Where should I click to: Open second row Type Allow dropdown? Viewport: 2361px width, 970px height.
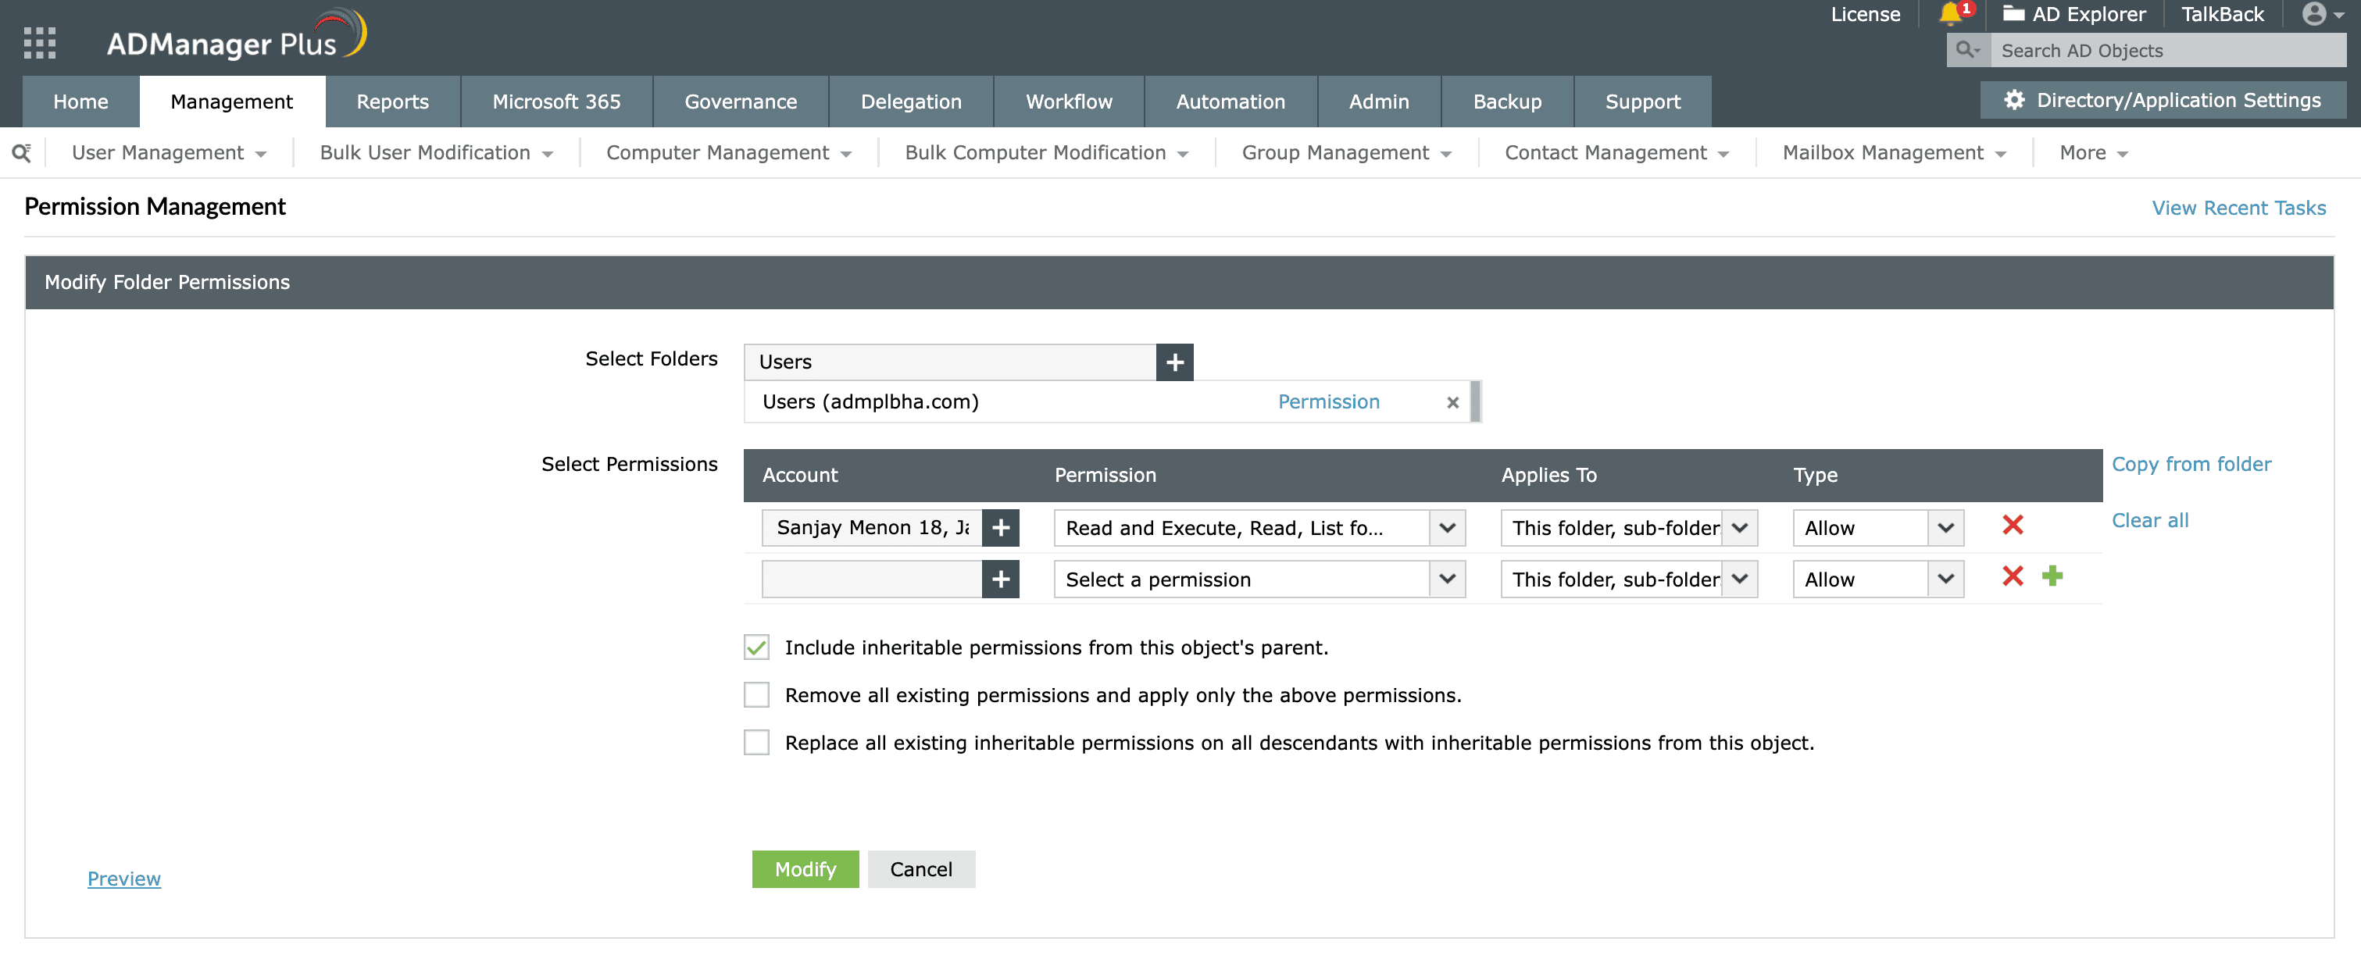pyautogui.click(x=1878, y=580)
